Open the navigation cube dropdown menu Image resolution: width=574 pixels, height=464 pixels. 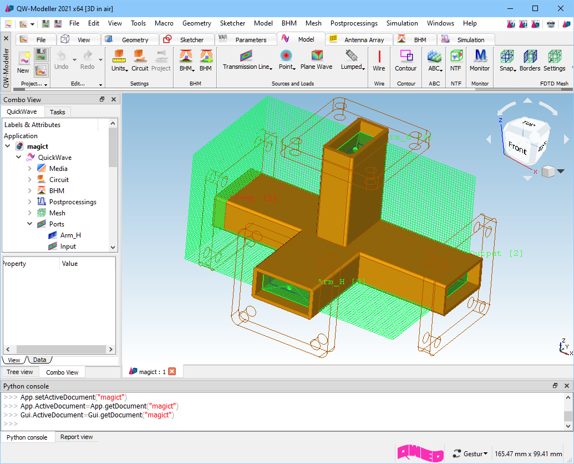(561, 171)
